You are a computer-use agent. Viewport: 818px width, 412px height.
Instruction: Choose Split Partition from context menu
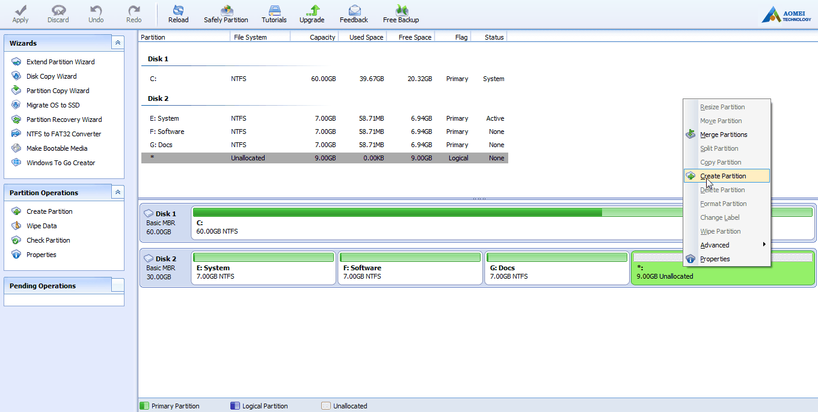pyautogui.click(x=727, y=148)
